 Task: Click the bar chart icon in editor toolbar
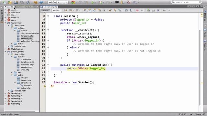coord(153,10)
